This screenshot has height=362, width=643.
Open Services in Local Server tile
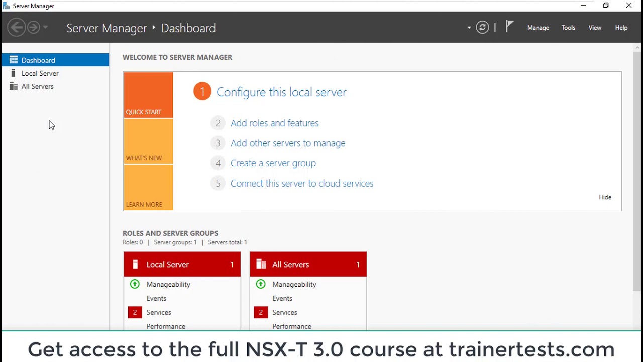159,312
